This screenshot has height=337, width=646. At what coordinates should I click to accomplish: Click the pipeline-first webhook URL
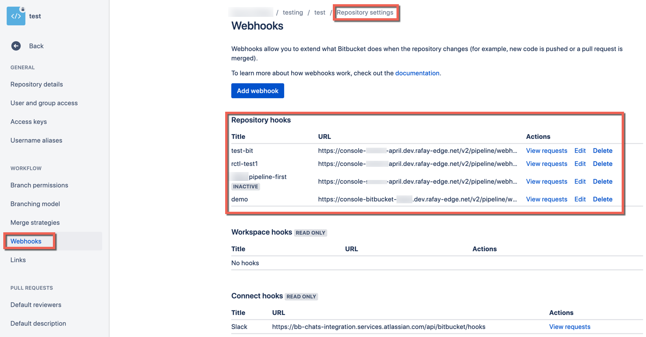[x=418, y=181]
